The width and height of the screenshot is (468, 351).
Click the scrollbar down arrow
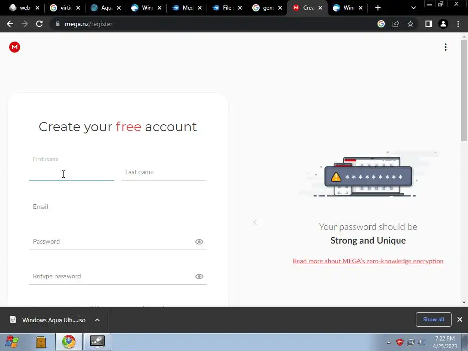point(464,303)
